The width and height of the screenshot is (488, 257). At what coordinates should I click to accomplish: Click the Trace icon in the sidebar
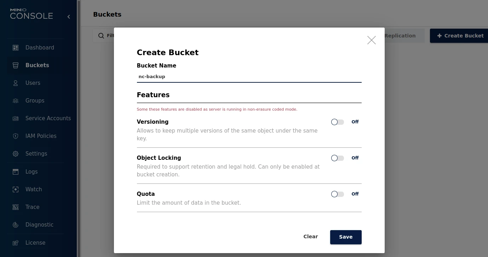[x=16, y=207]
